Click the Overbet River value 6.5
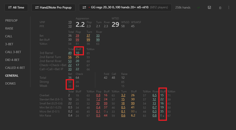Screen dimensions: 236x130 [154, 95]
